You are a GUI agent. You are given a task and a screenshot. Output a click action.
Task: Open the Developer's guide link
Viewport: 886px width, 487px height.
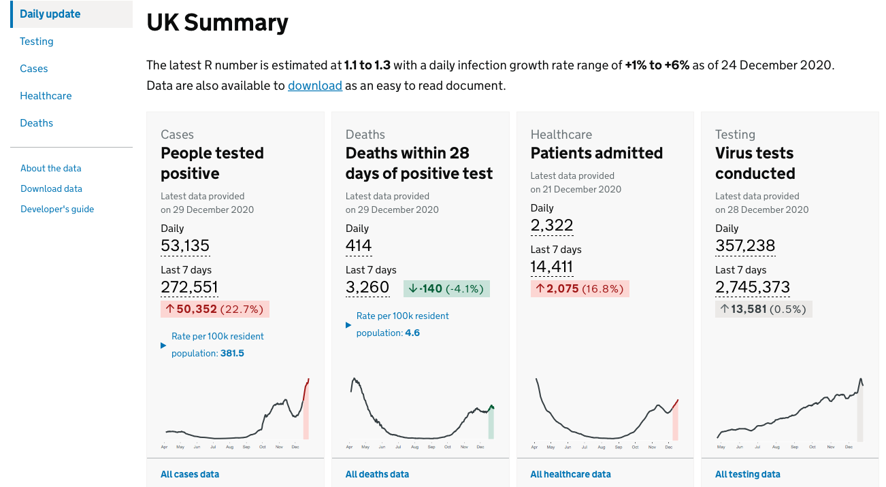[x=57, y=209]
